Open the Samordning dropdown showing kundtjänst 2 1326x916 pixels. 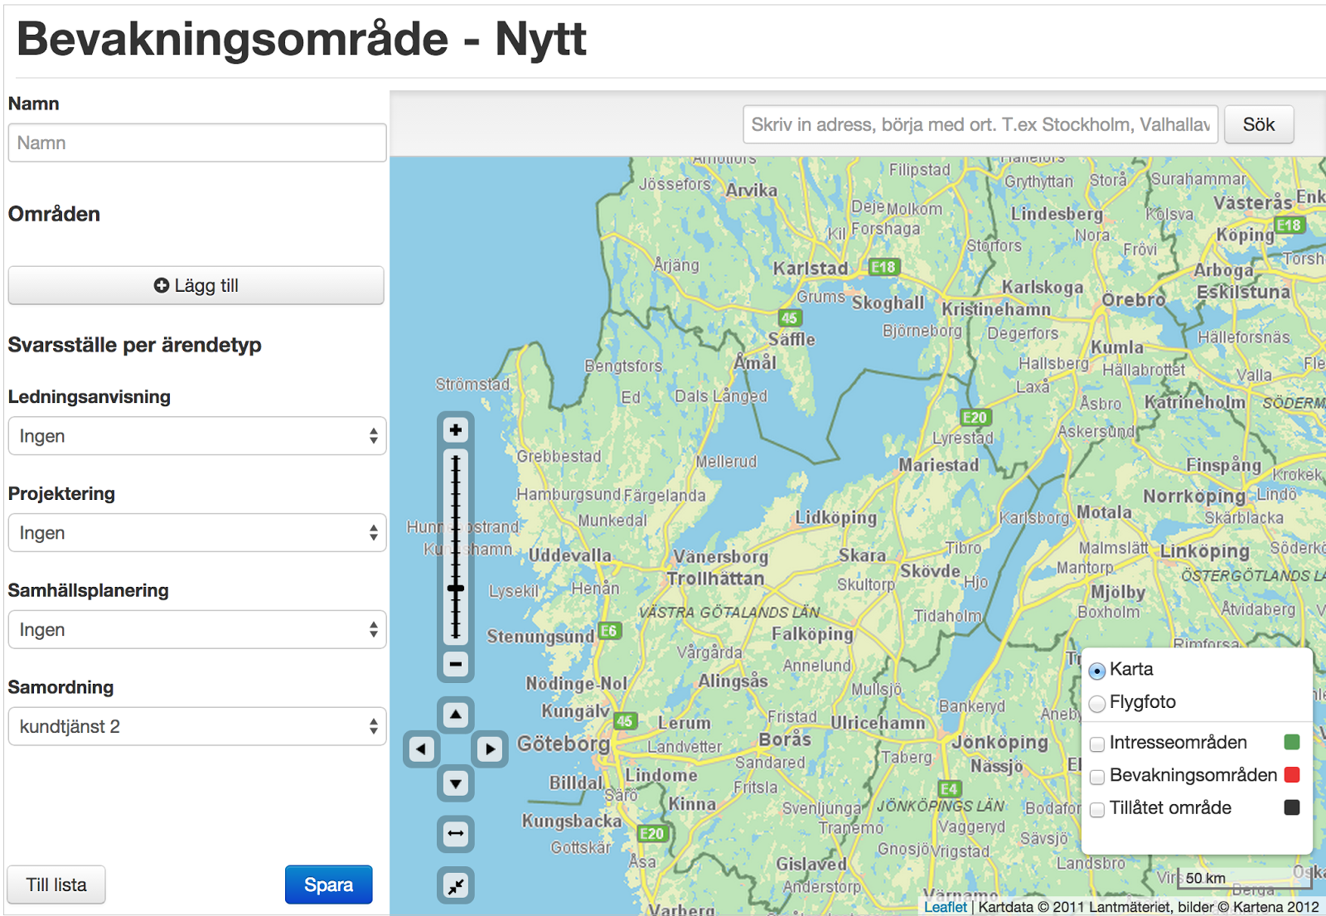point(197,727)
